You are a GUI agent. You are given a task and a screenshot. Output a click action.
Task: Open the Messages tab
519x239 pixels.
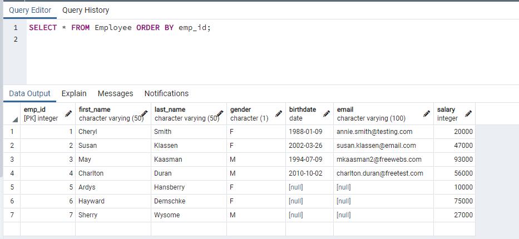tap(115, 93)
